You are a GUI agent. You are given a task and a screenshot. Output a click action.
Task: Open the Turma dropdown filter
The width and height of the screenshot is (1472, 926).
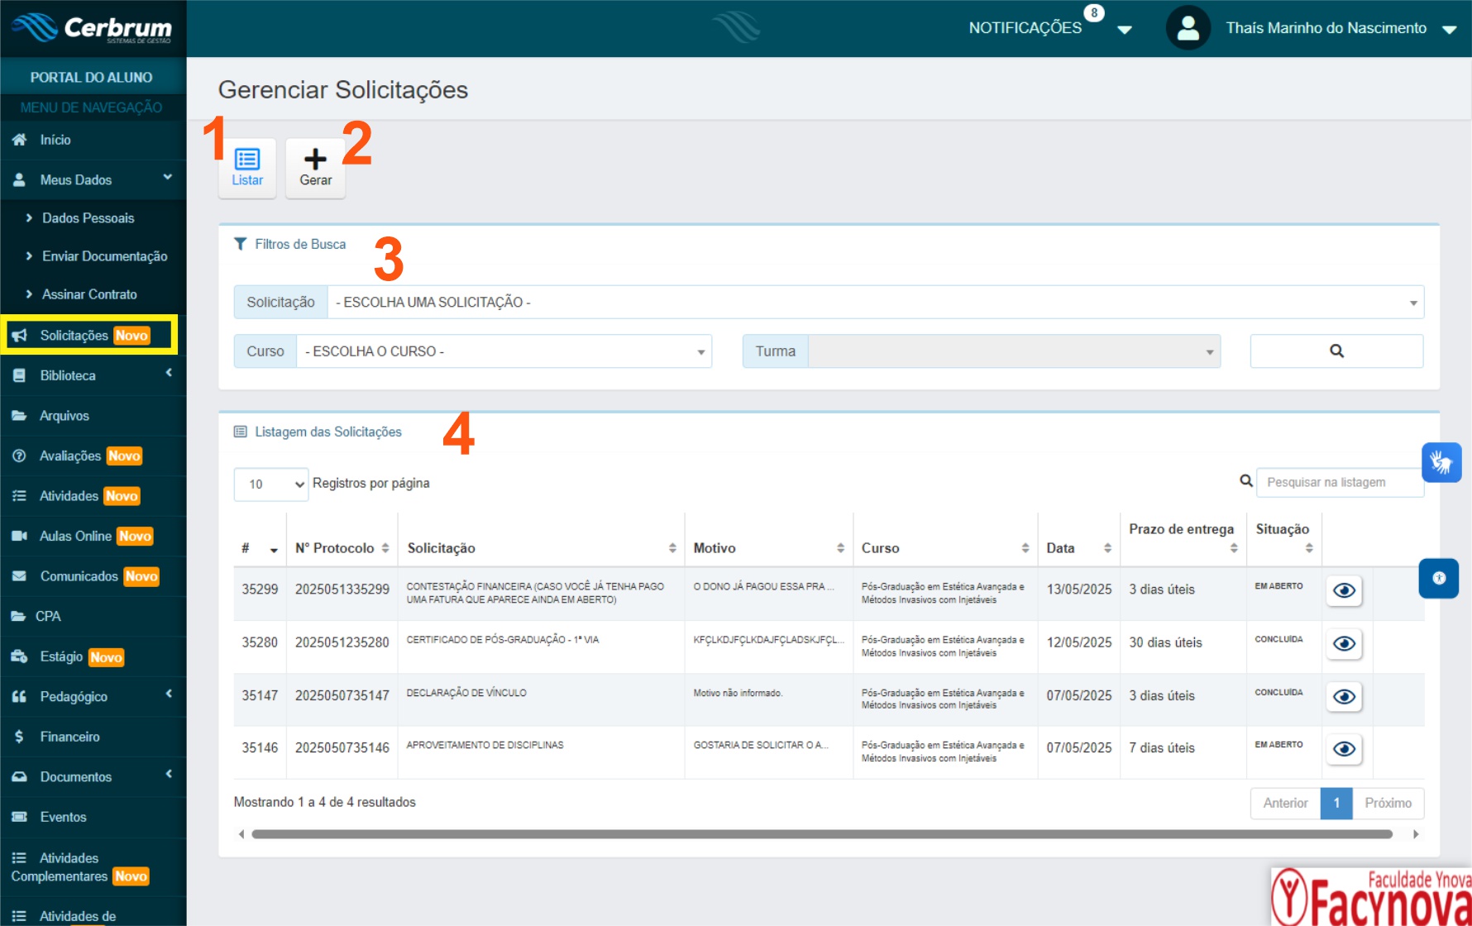pos(1014,351)
